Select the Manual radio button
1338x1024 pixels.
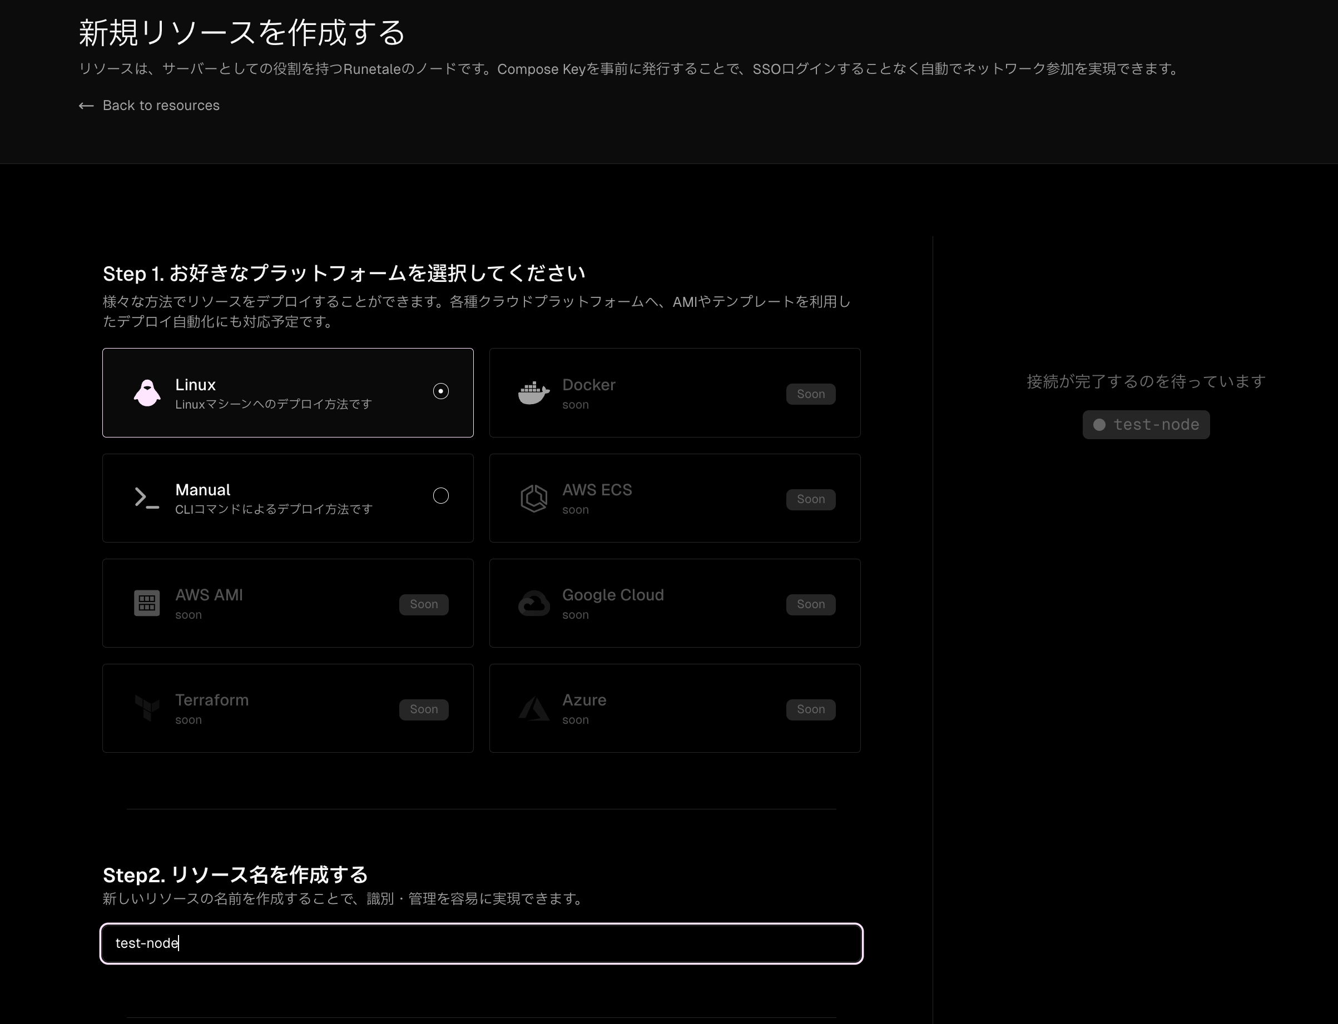click(x=441, y=496)
